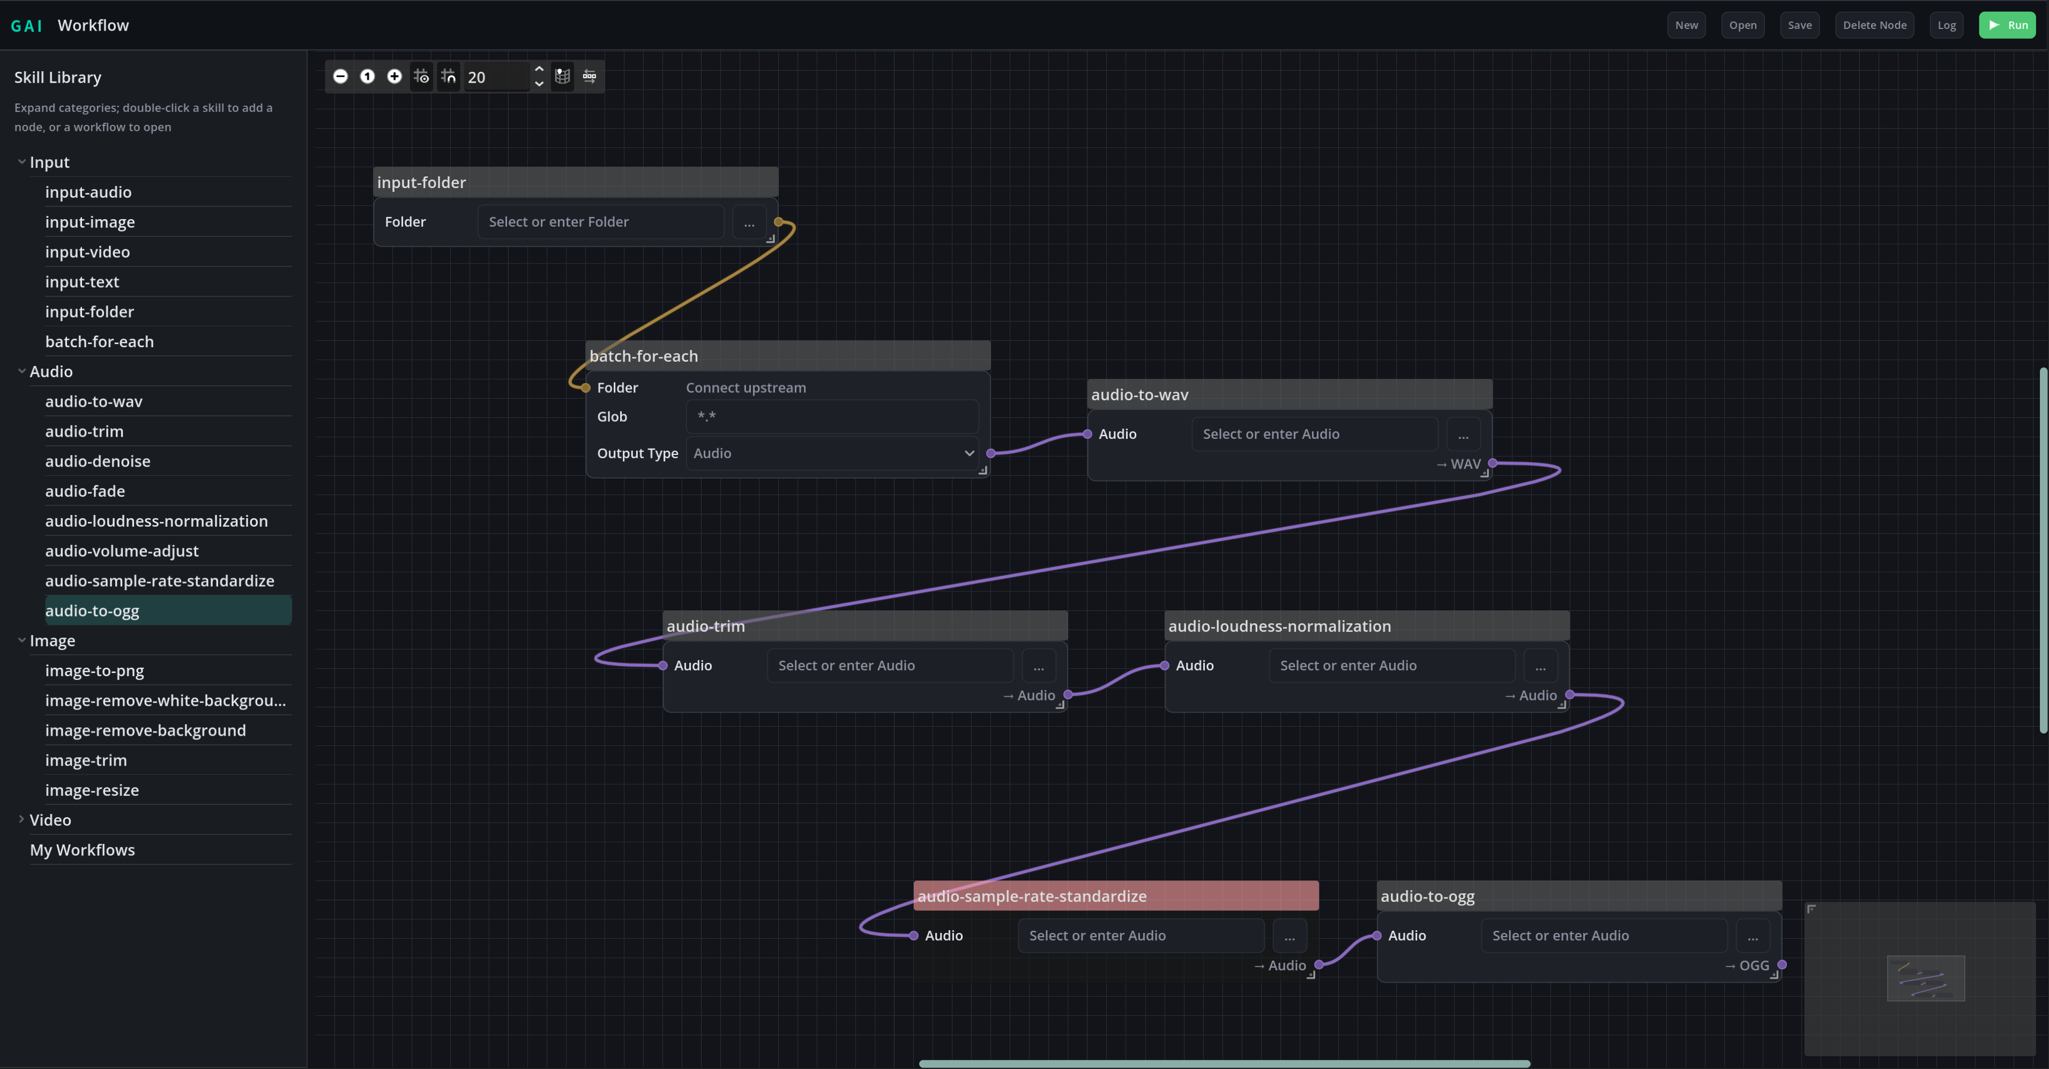Click the WAV output port of audio-to-wav
Screen dimensions: 2049x1069
click(1493, 463)
